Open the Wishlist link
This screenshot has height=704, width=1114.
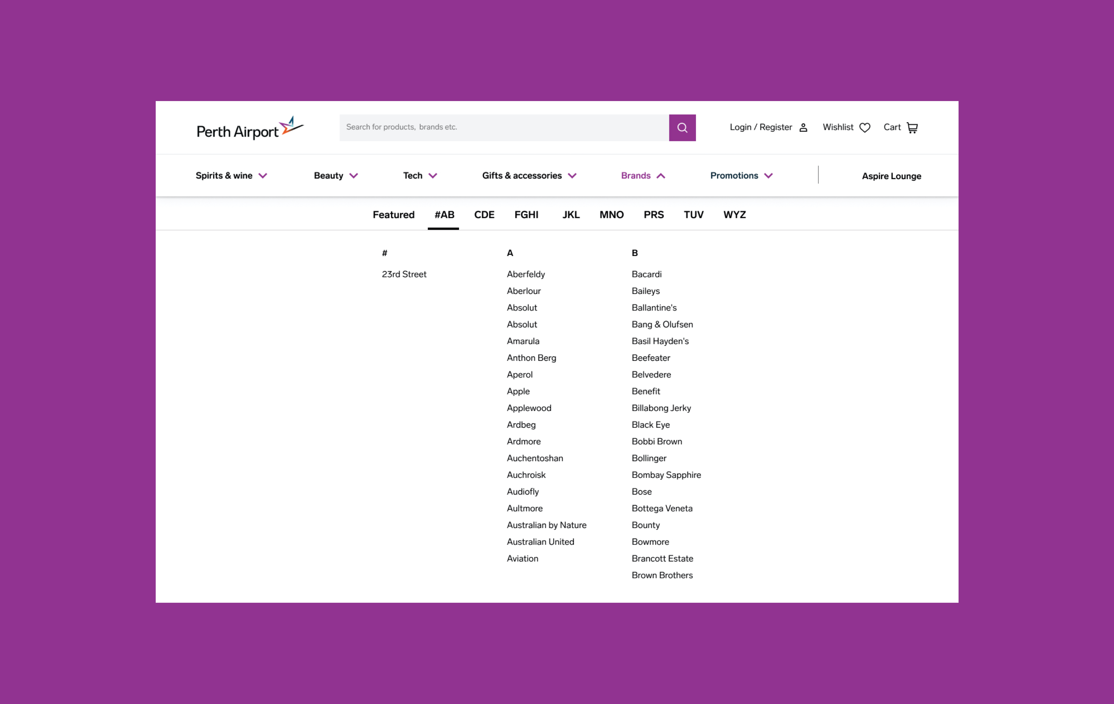838,127
